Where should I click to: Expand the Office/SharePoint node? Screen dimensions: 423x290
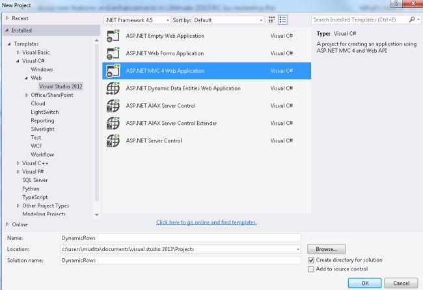tap(27, 95)
